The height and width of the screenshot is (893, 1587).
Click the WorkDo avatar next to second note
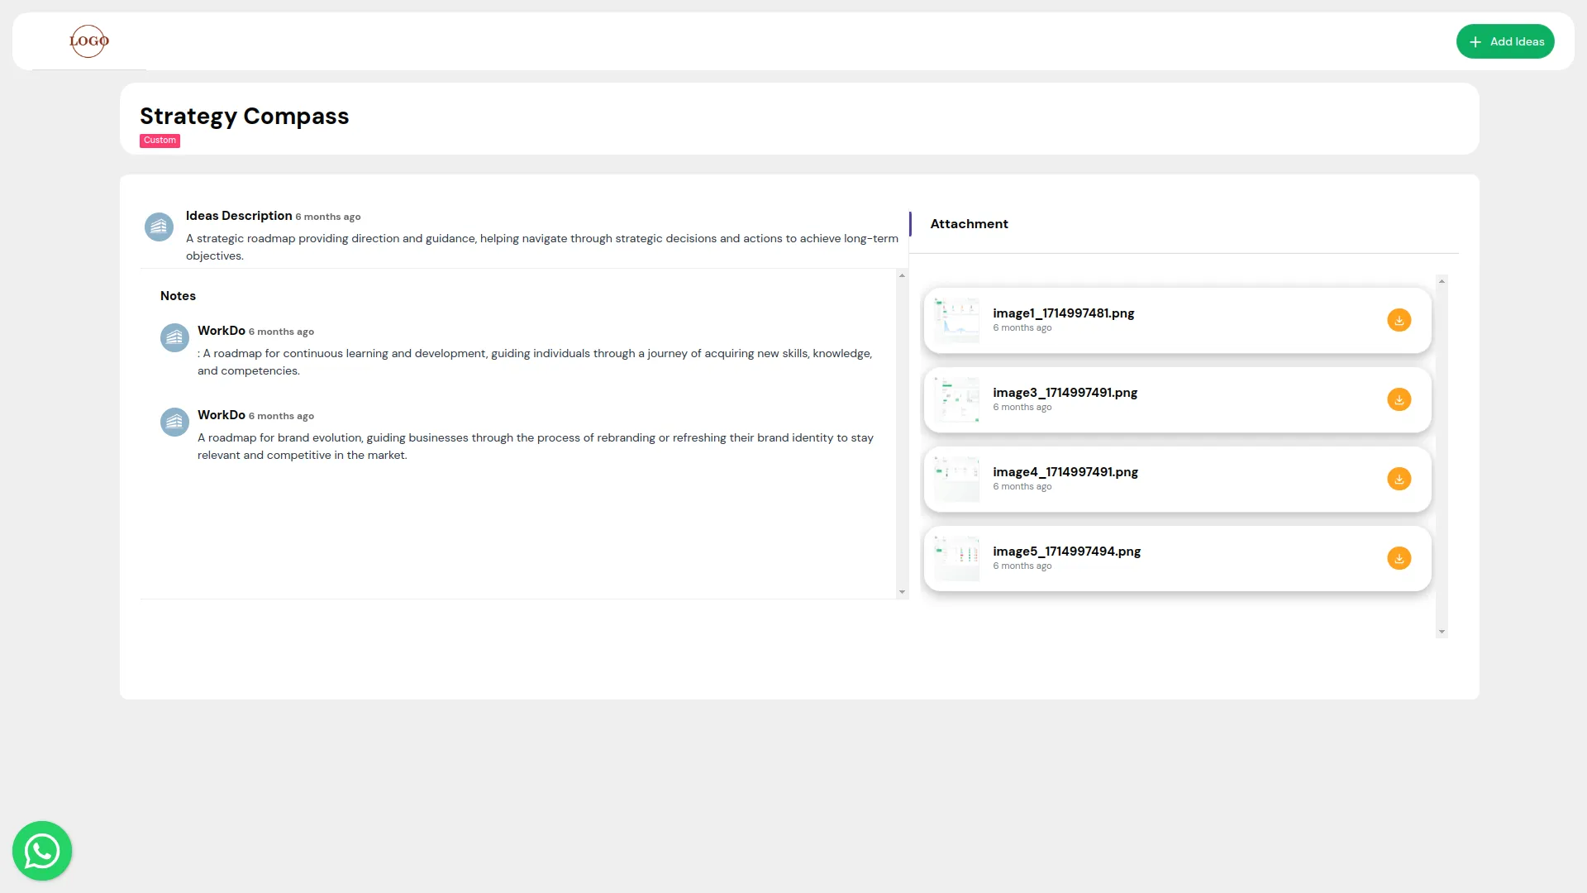click(174, 422)
